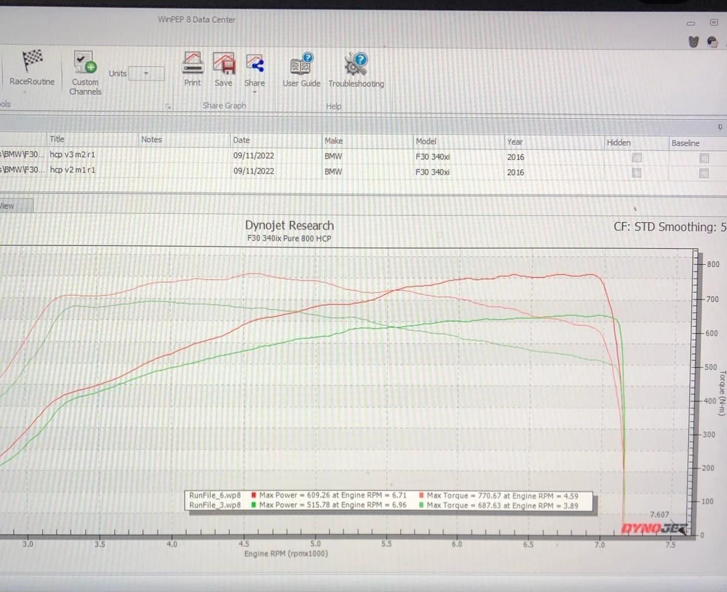Click the round icon beside the shield icon
Screen dimensions: 727x592
[712, 42]
